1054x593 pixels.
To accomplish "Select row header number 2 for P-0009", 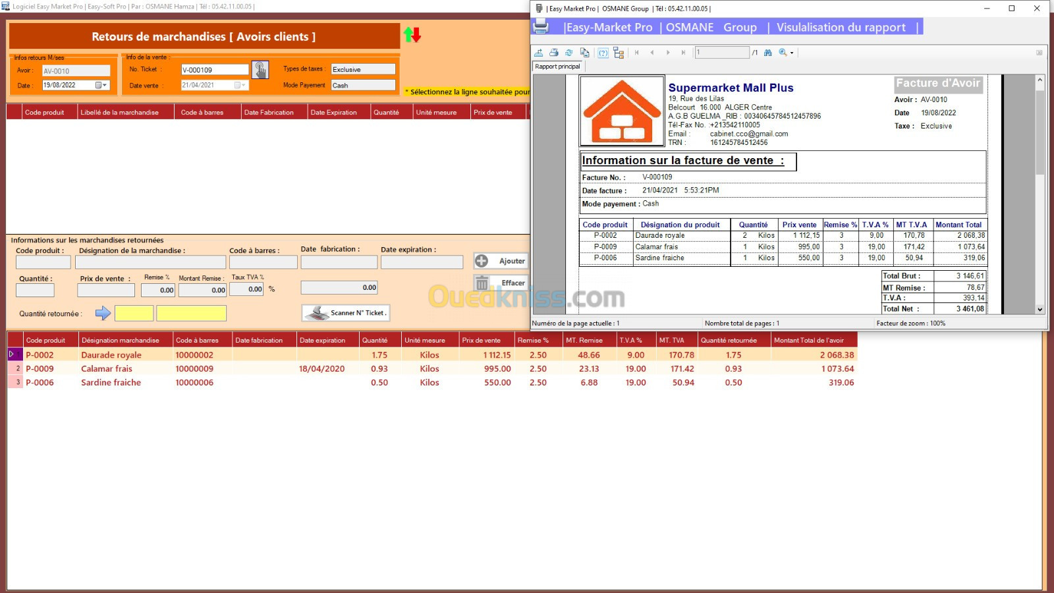I will (14, 368).
